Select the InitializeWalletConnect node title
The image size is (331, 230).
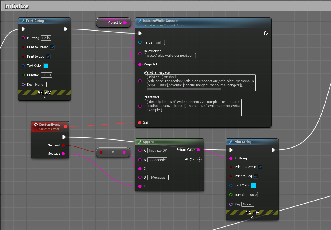pos(161,21)
